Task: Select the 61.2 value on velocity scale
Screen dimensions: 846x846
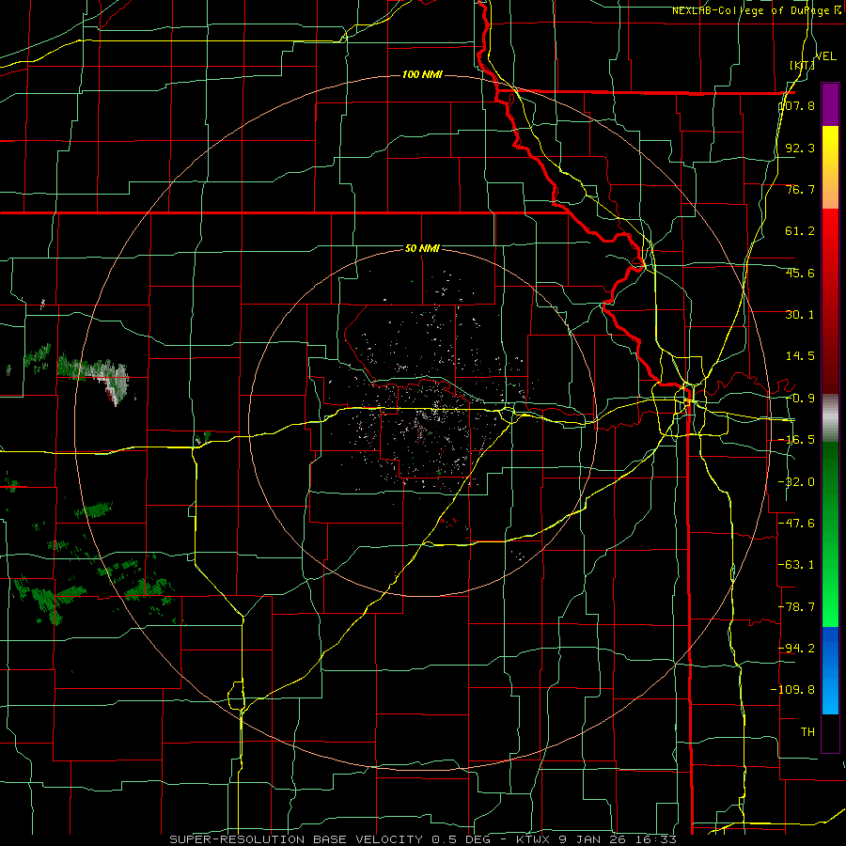Action: click(800, 231)
